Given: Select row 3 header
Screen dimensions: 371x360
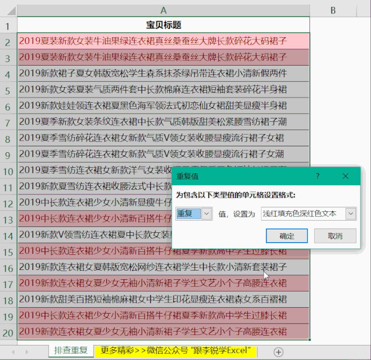Looking at the screenshot, I should tap(8, 58).
